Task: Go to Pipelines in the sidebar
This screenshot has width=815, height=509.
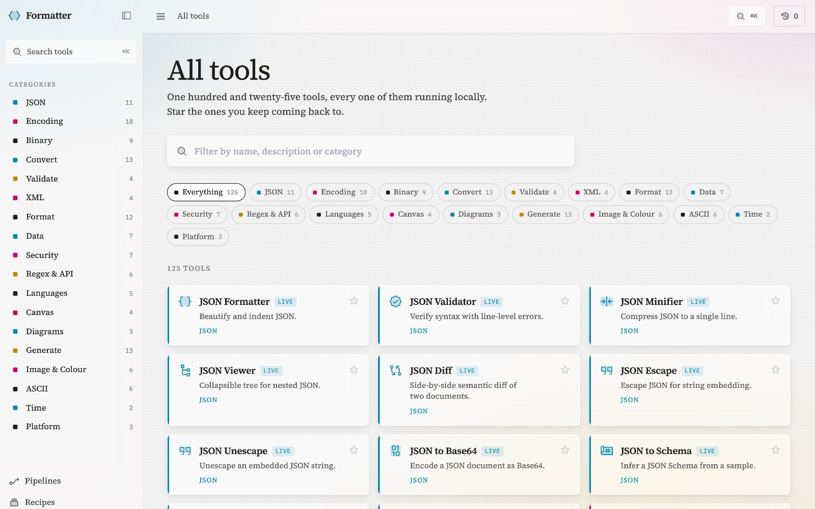Action: (43, 481)
